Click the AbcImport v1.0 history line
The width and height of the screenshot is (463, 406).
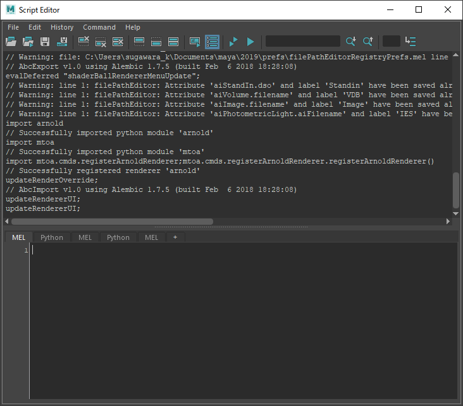[x=151, y=189]
